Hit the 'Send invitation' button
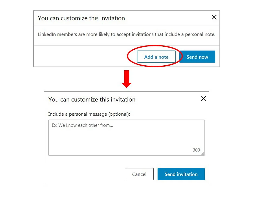The width and height of the screenshot is (255, 197). click(181, 174)
